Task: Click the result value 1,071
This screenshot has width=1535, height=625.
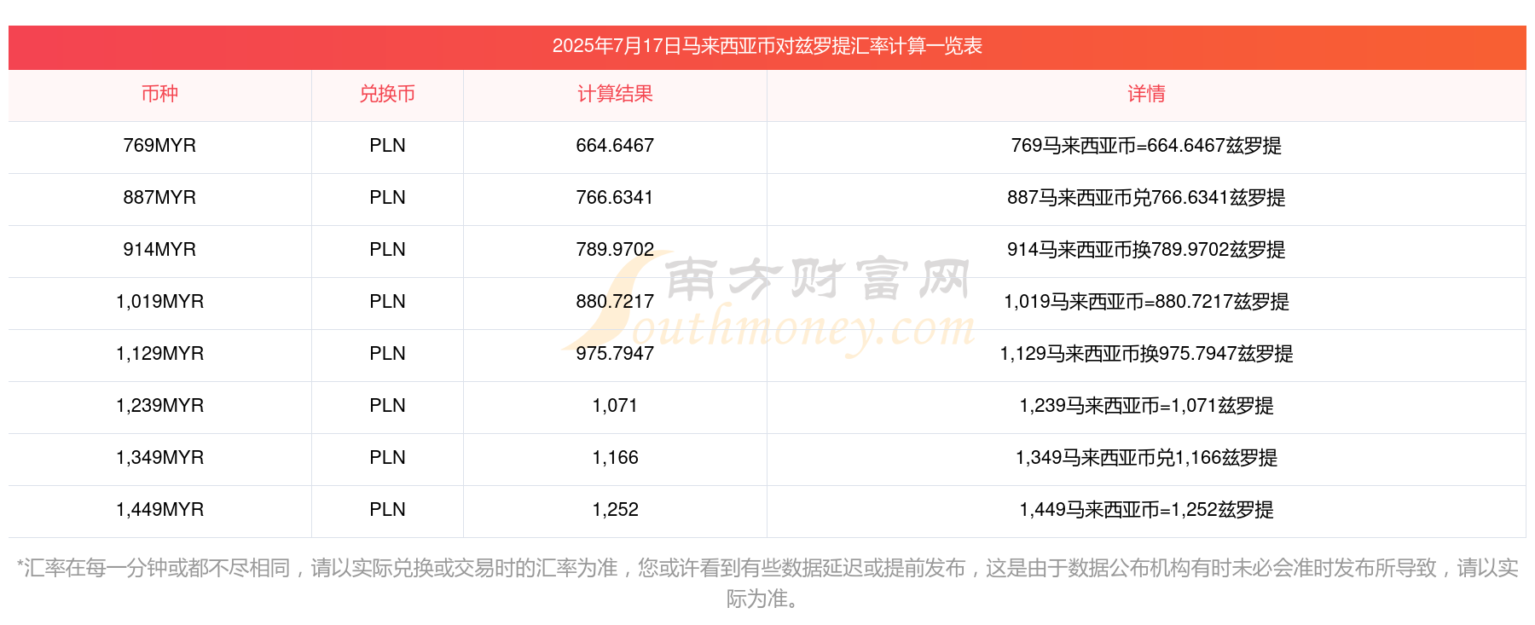Action: coord(615,406)
